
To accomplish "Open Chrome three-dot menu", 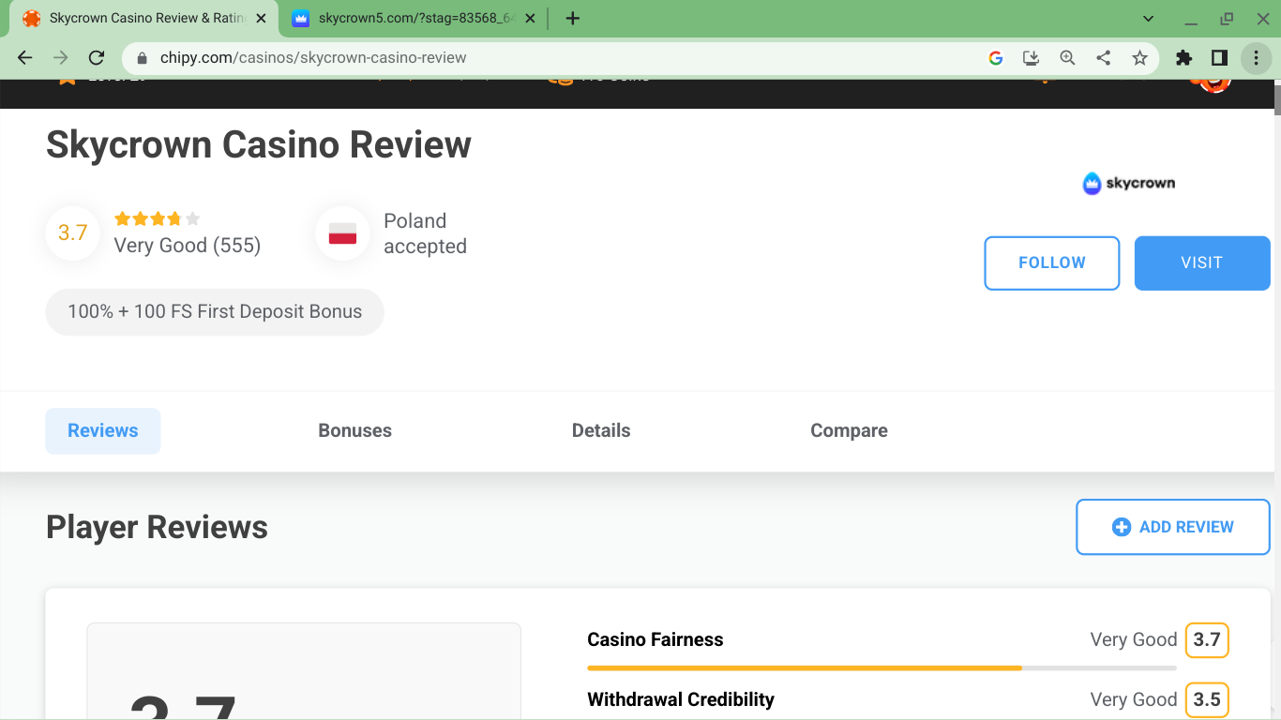I will tap(1256, 58).
